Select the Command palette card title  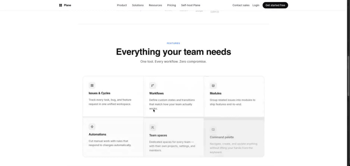pyautogui.click(x=222, y=137)
